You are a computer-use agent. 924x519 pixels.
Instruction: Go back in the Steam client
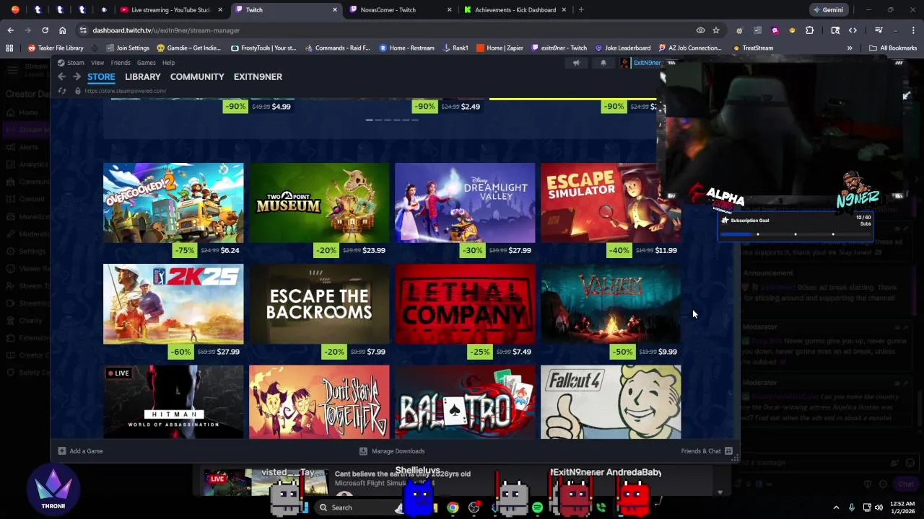(x=62, y=76)
